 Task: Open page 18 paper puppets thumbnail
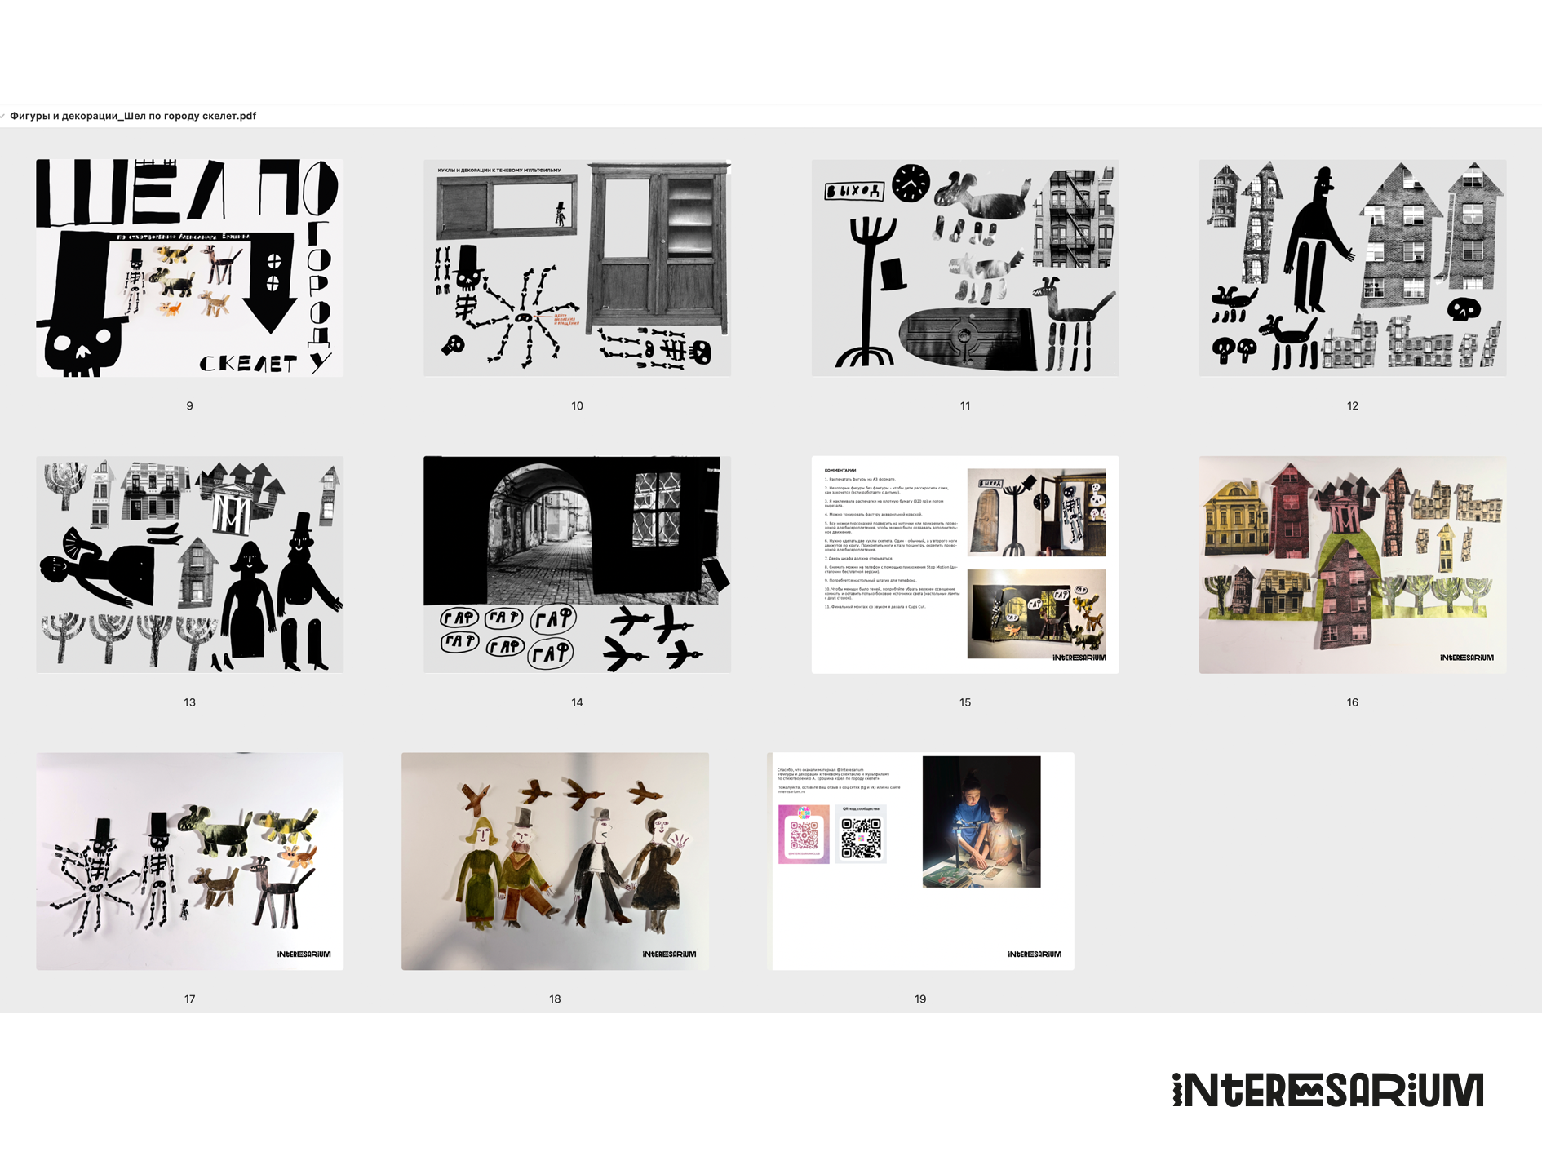pyautogui.click(x=555, y=861)
